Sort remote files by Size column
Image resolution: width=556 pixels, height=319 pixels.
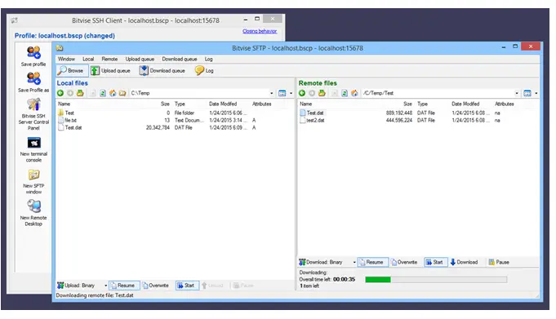[407, 104]
